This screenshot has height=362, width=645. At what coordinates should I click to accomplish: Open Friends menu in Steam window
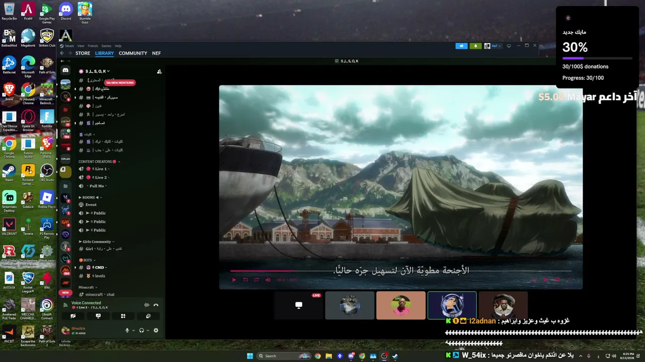point(93,46)
